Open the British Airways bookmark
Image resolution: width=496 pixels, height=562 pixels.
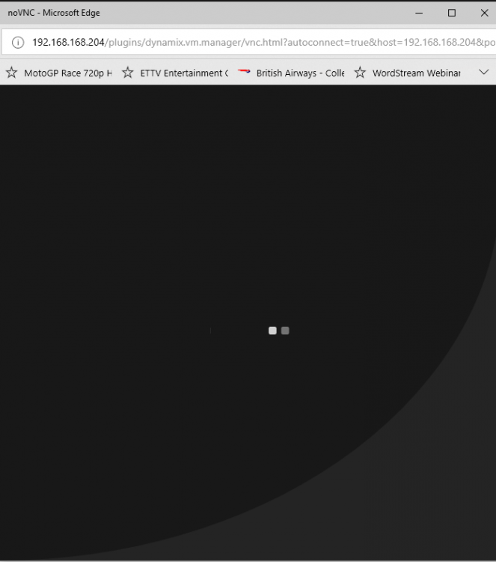click(291, 73)
